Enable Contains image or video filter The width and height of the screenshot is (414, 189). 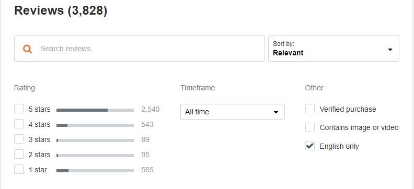click(310, 127)
